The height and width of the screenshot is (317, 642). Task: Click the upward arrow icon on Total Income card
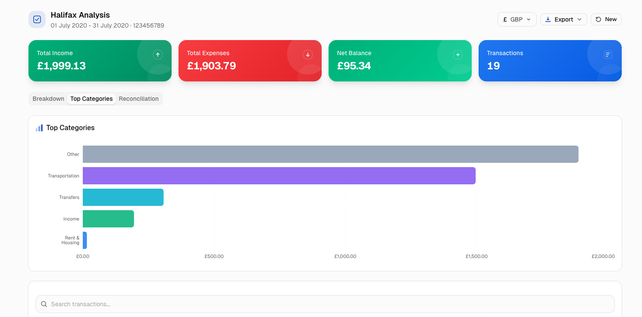[158, 55]
